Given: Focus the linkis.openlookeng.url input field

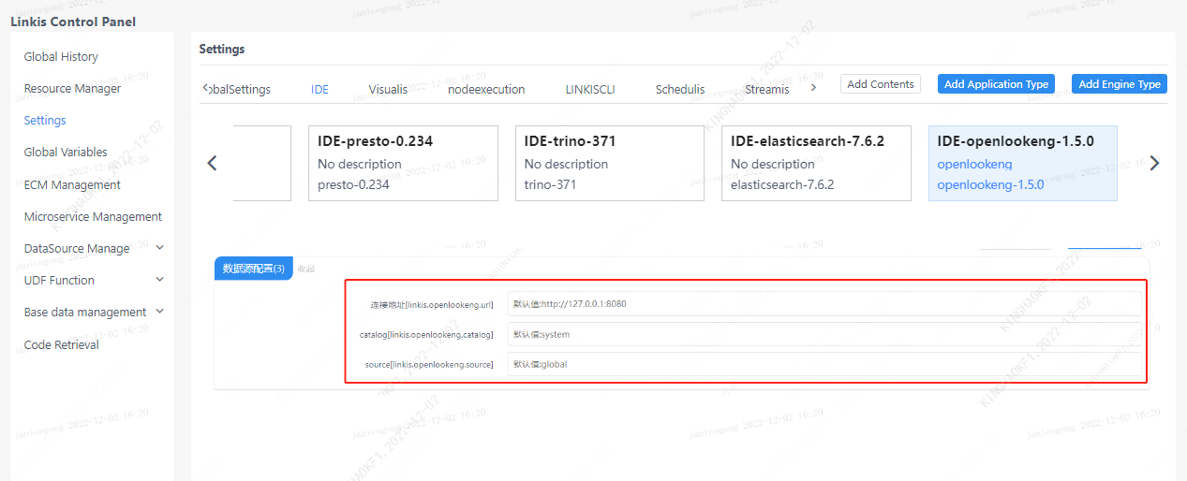Looking at the screenshot, I should 824,304.
